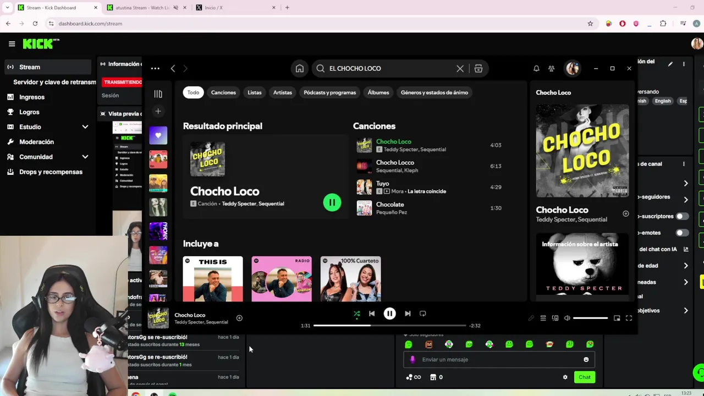Seek on Spotify song progress bar
The height and width of the screenshot is (396, 704).
tap(390, 326)
